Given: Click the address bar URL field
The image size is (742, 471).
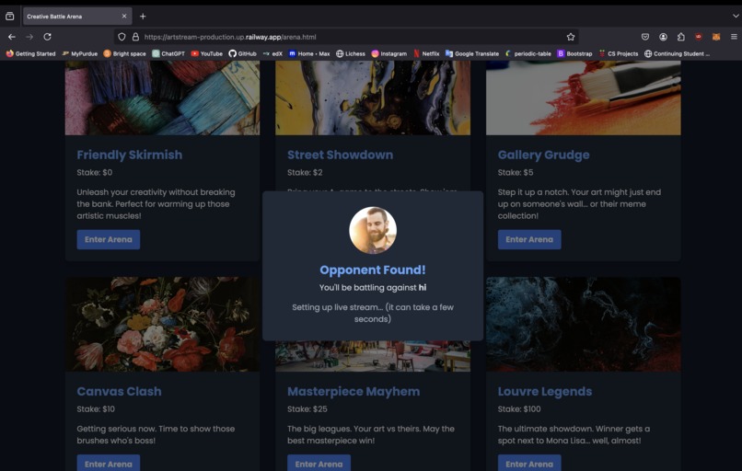Looking at the screenshot, I should 345,37.
